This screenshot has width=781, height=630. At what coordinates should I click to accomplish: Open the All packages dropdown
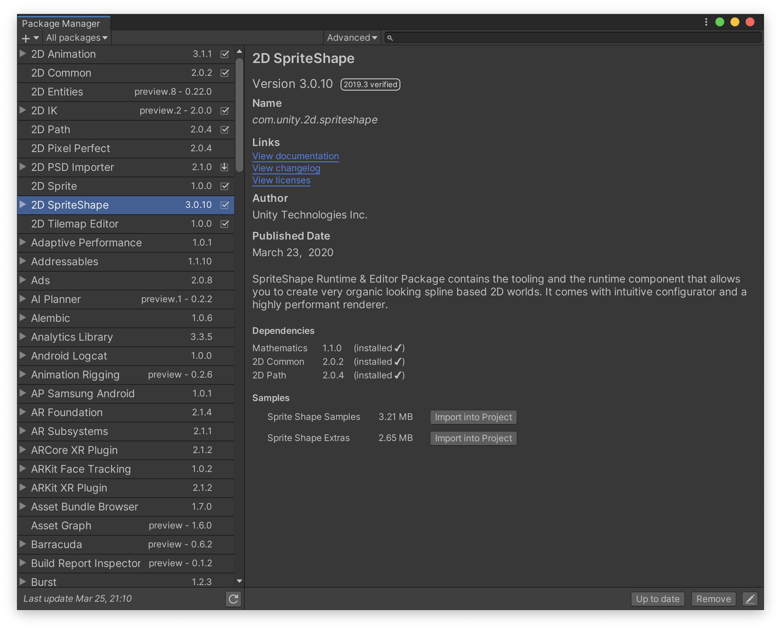[x=77, y=38]
